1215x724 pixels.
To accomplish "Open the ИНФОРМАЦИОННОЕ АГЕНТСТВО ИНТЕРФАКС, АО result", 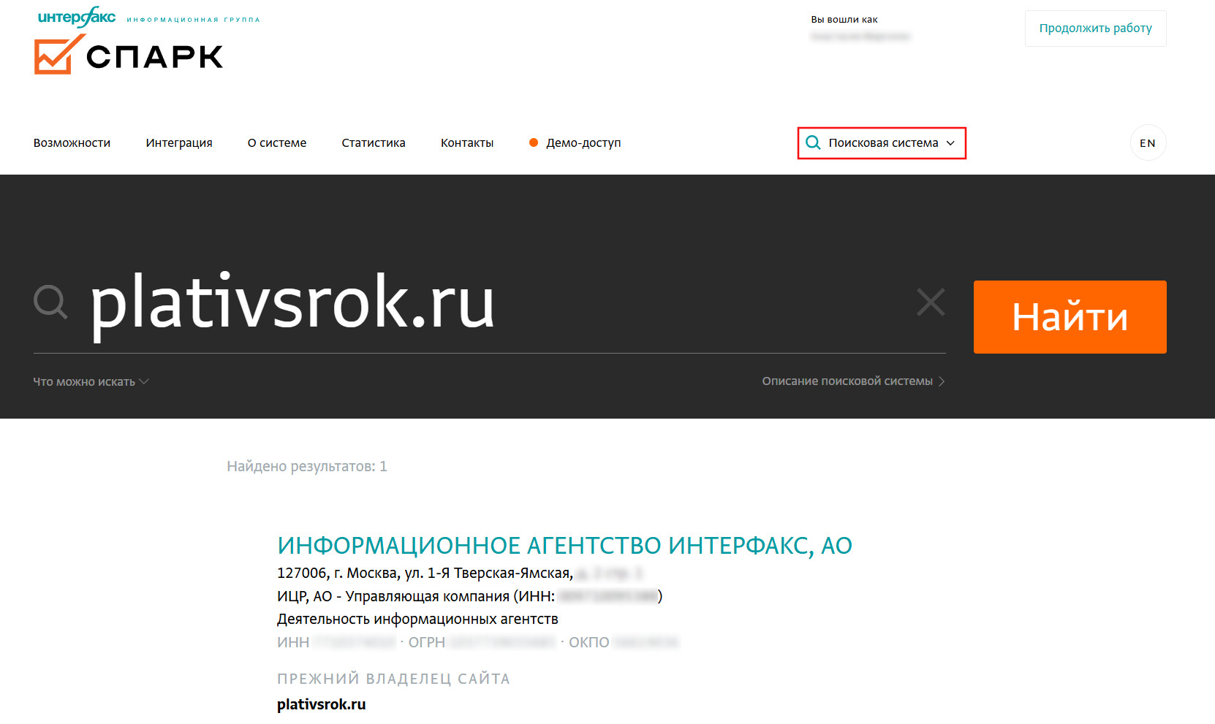I will click(x=564, y=546).
